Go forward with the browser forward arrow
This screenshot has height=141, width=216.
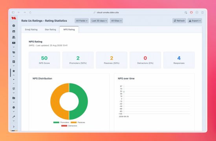[x=24, y=13]
